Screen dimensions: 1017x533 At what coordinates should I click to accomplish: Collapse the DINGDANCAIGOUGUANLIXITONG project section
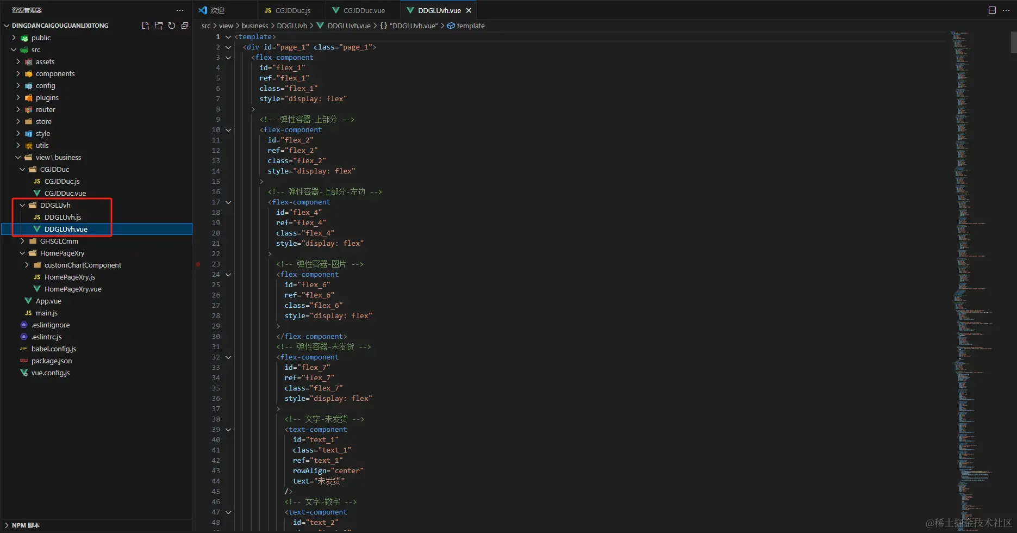(x=7, y=26)
